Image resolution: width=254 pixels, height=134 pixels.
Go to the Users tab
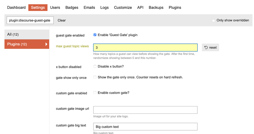pos(55,8)
